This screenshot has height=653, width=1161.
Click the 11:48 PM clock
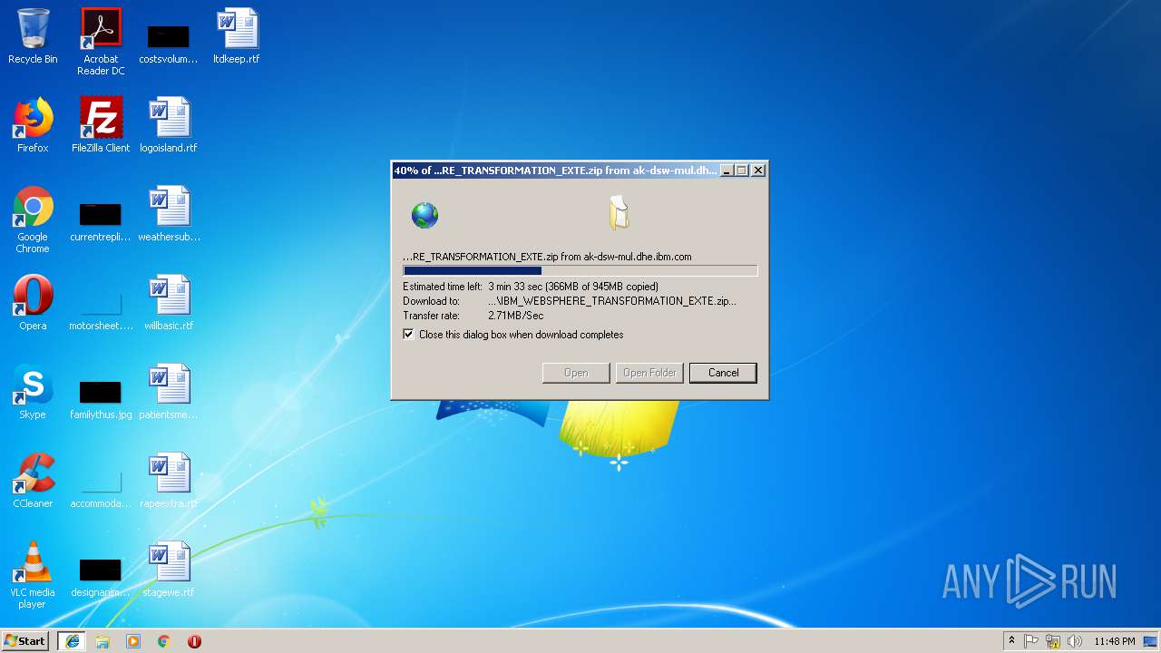[1115, 641]
